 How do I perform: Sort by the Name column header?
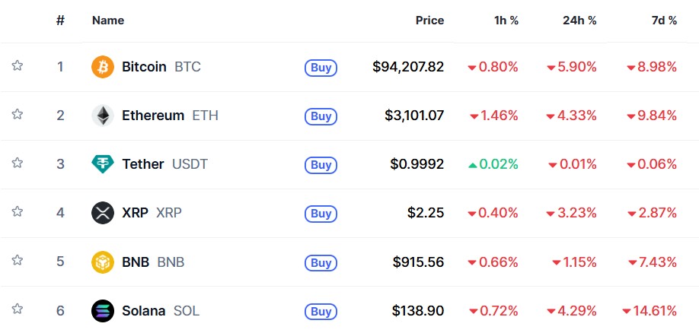coord(108,21)
